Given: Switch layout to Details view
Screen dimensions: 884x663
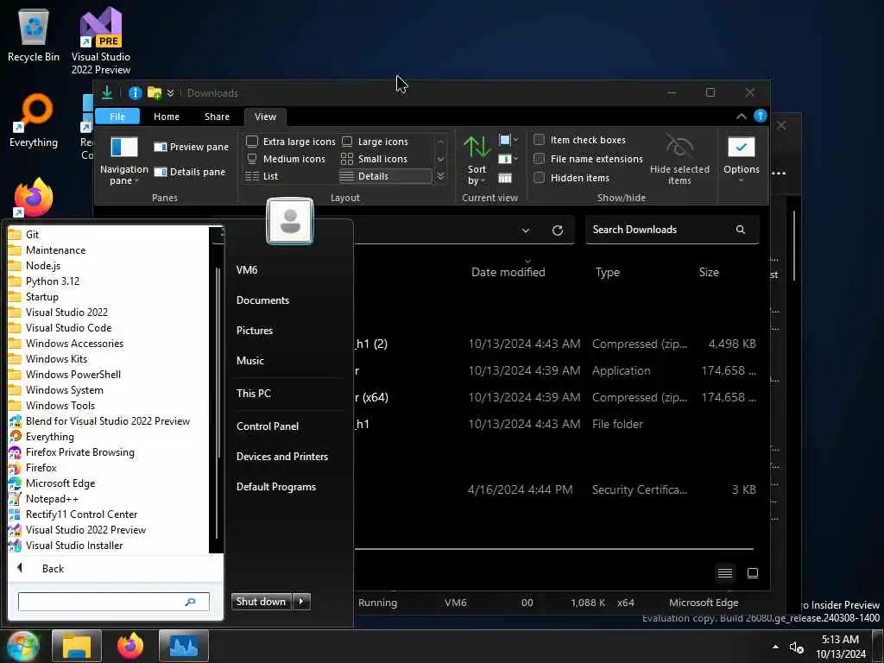Looking at the screenshot, I should (385, 176).
